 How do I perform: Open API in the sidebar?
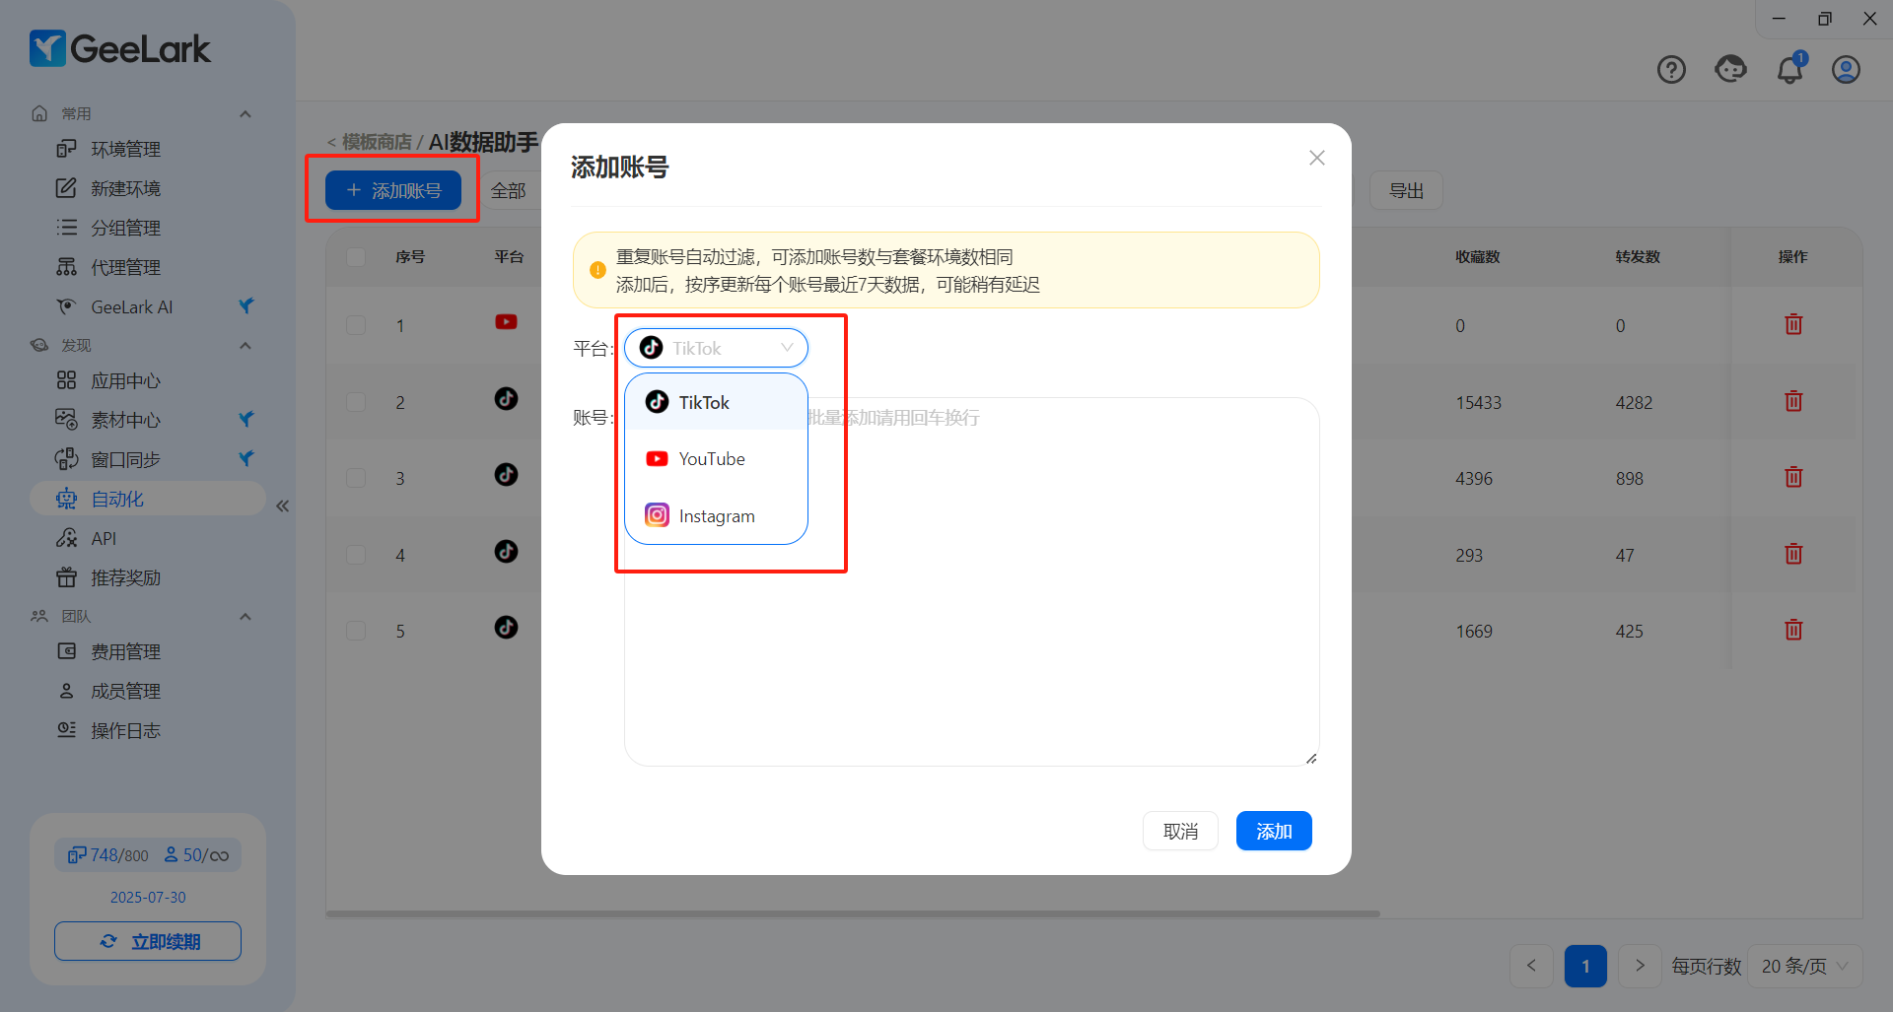pyautogui.click(x=104, y=538)
